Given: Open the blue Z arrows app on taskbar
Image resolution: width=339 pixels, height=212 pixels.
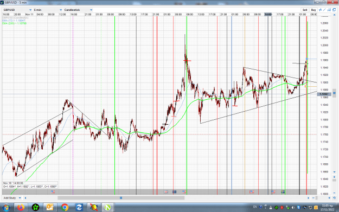Looking at the screenshot, I should pos(79,208).
